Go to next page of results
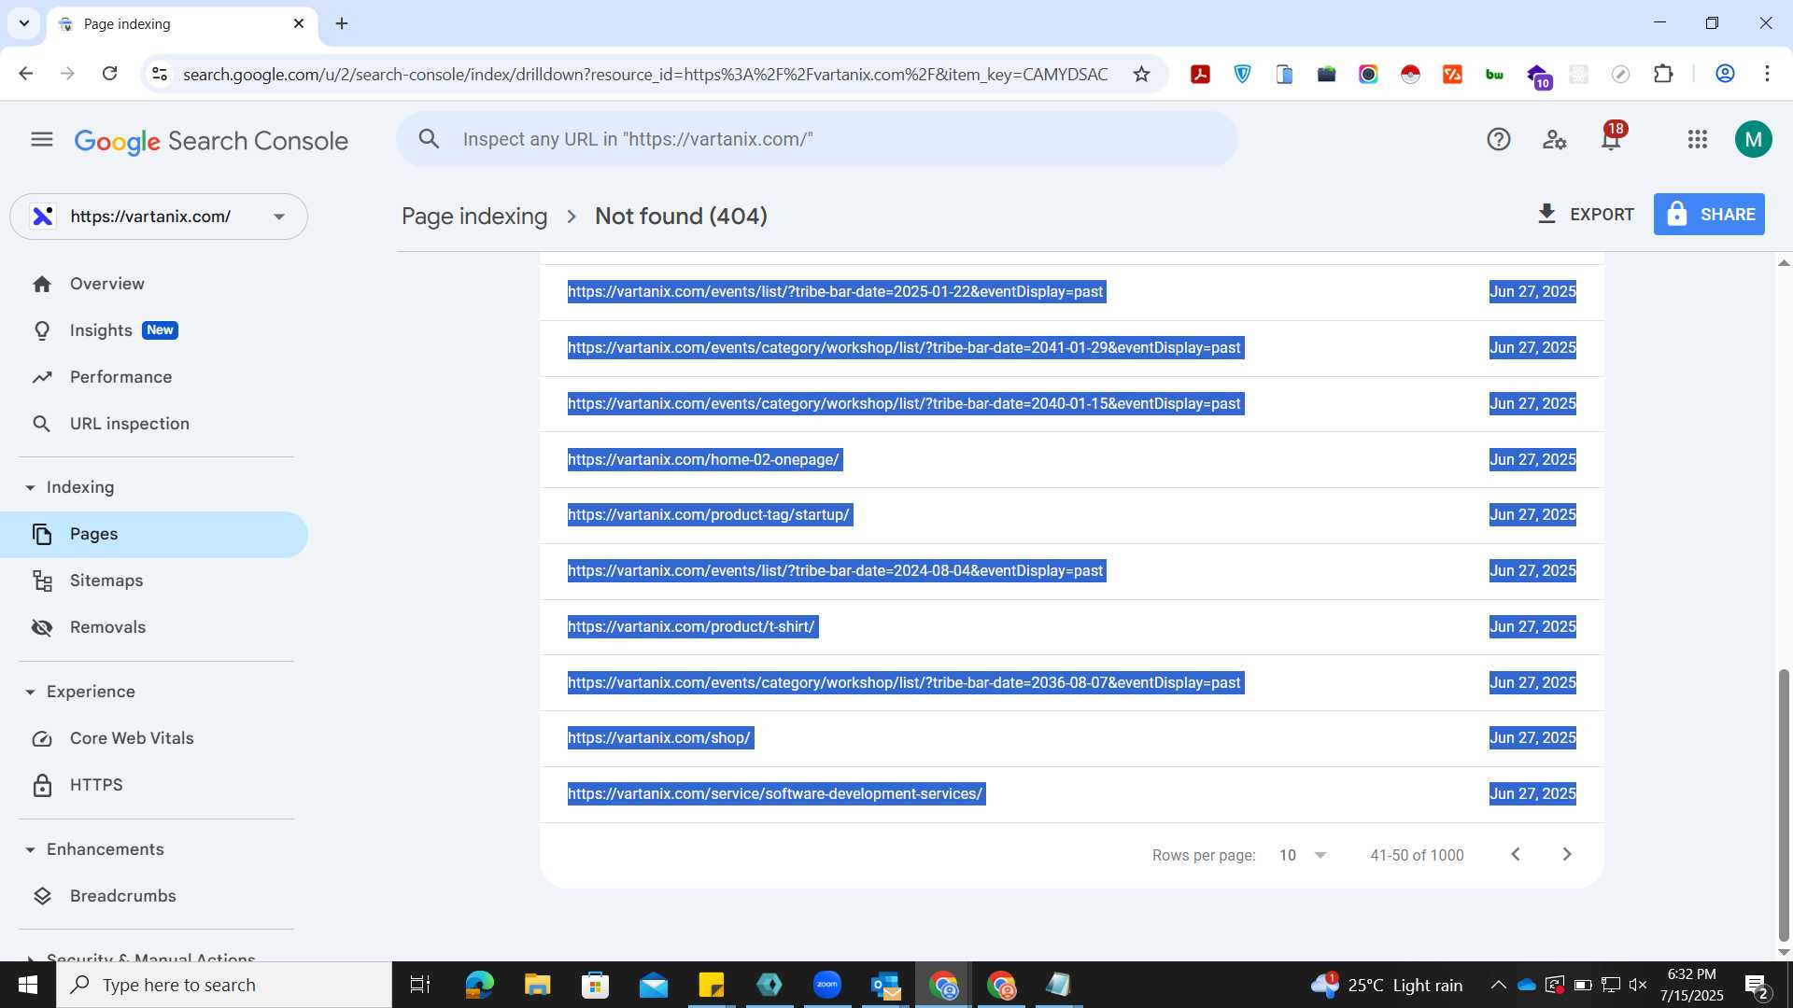This screenshot has height=1008, width=1793. 1567,855
